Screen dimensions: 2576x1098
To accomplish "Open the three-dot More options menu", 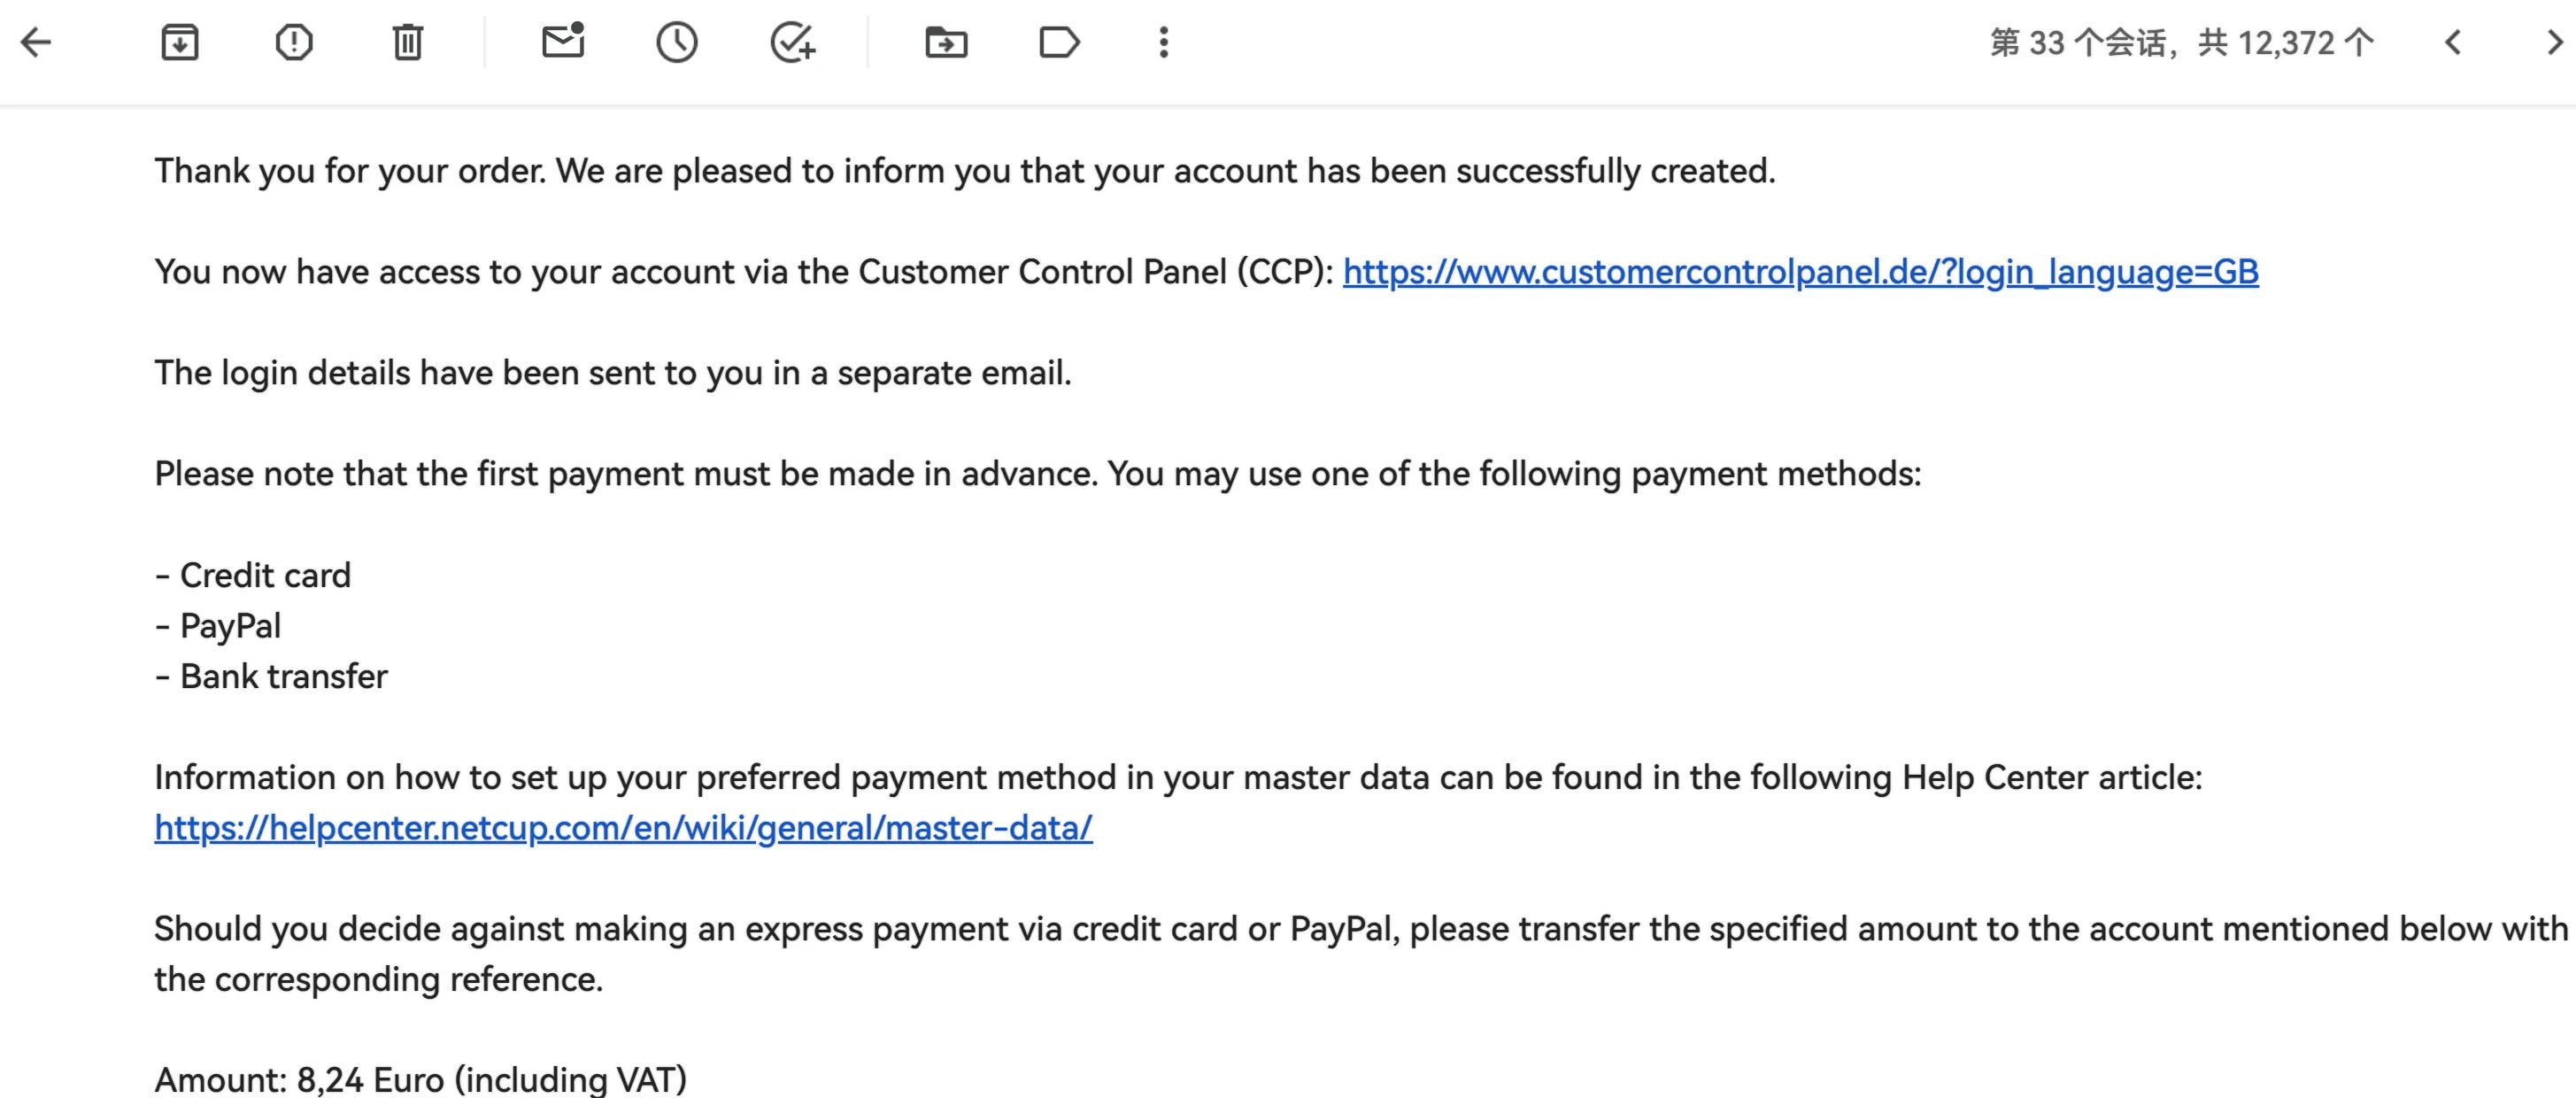I will coord(1163,42).
